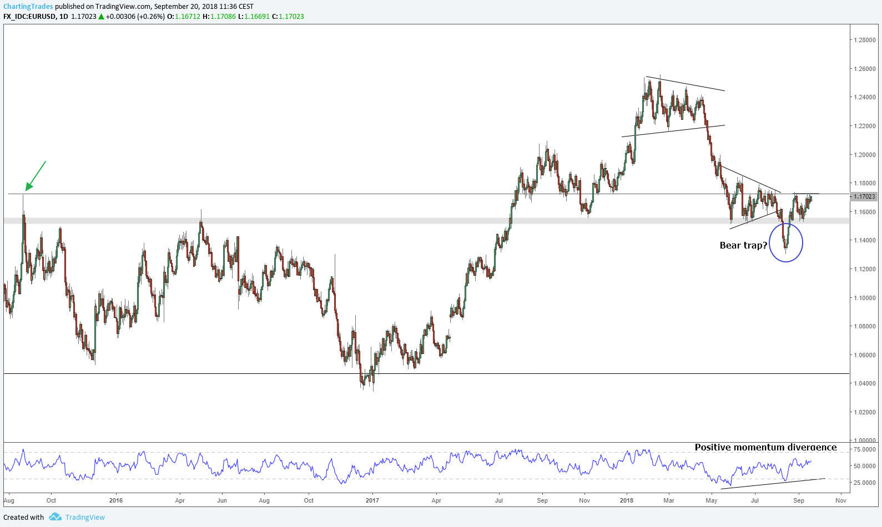Viewport: 882px width, 527px height.
Task: Click the TradingView cloud logo icon
Action: point(55,517)
